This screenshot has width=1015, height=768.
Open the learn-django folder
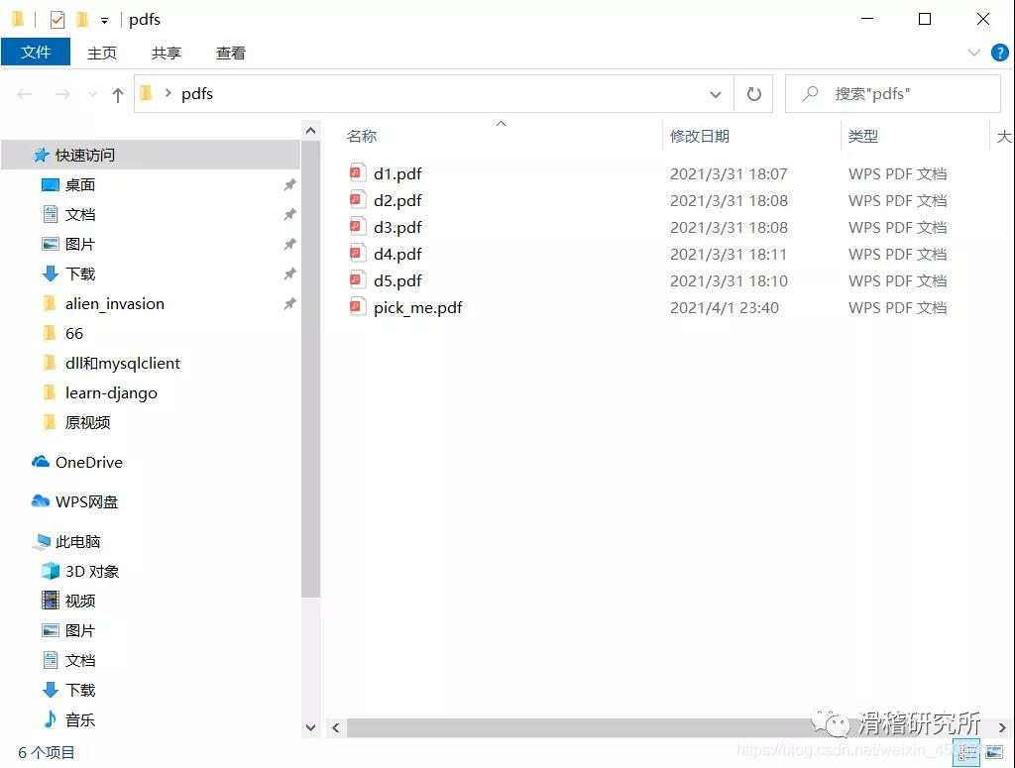[111, 393]
